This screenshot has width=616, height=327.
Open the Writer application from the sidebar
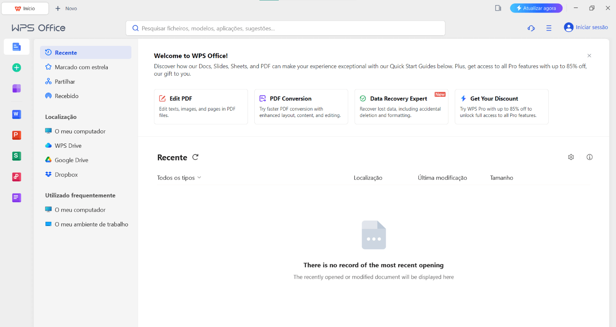click(16, 114)
